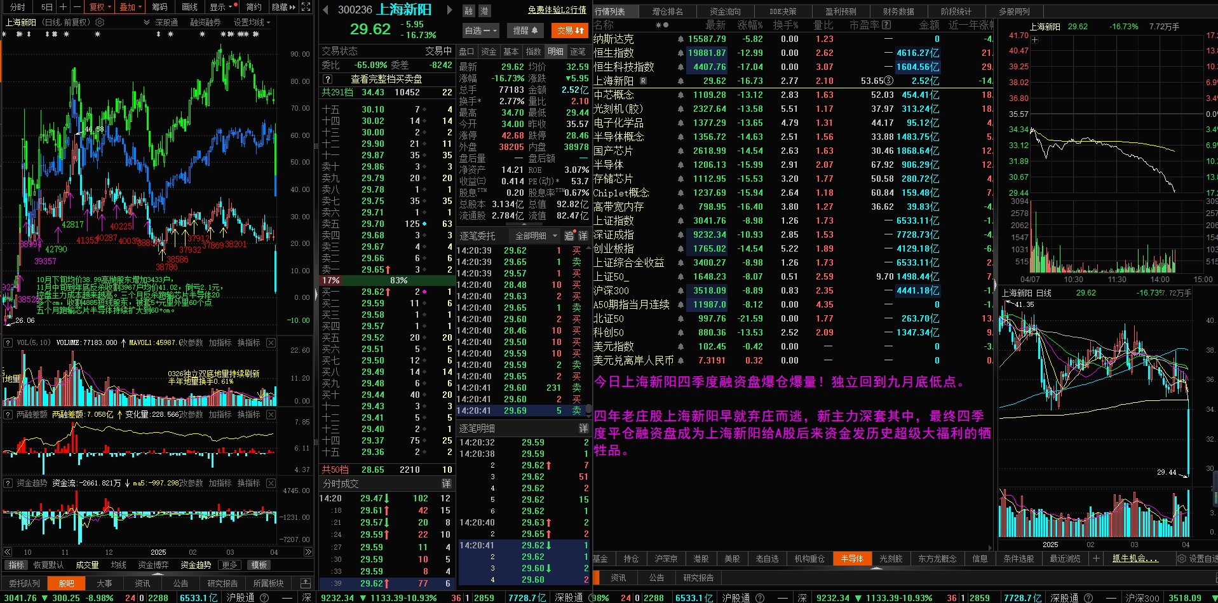This screenshot has height=603, width=1218.
Task: Switch to the 半导体 bottom tab
Action: click(852, 559)
